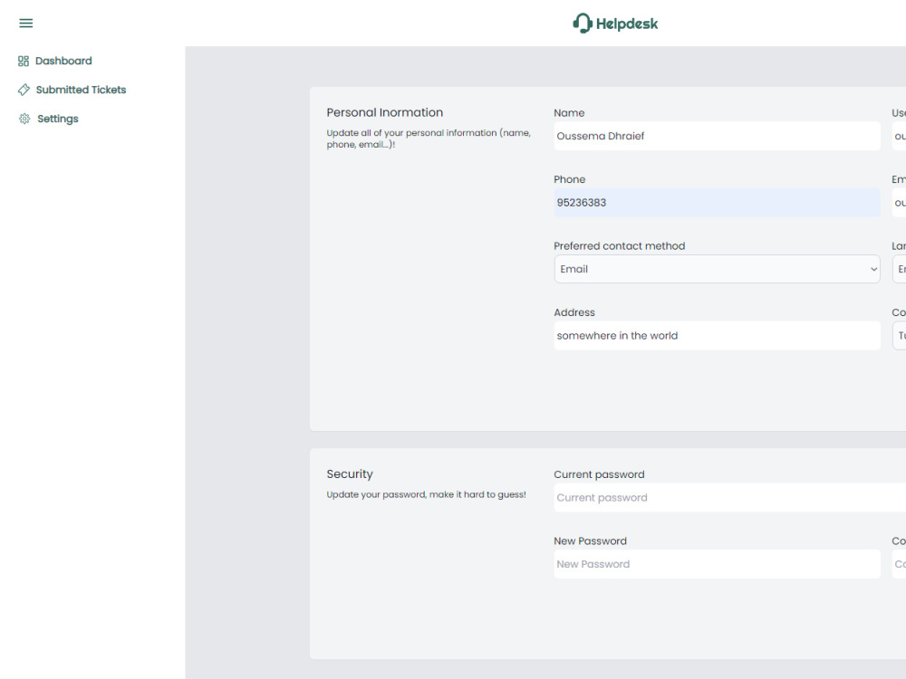Click the 'New Password' label above its field
Image resolution: width=906 pixels, height=679 pixels.
590,541
